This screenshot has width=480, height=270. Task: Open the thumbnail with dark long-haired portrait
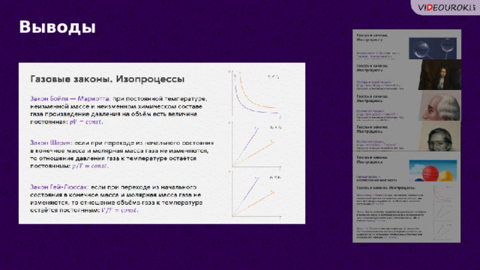pyautogui.click(x=406, y=75)
